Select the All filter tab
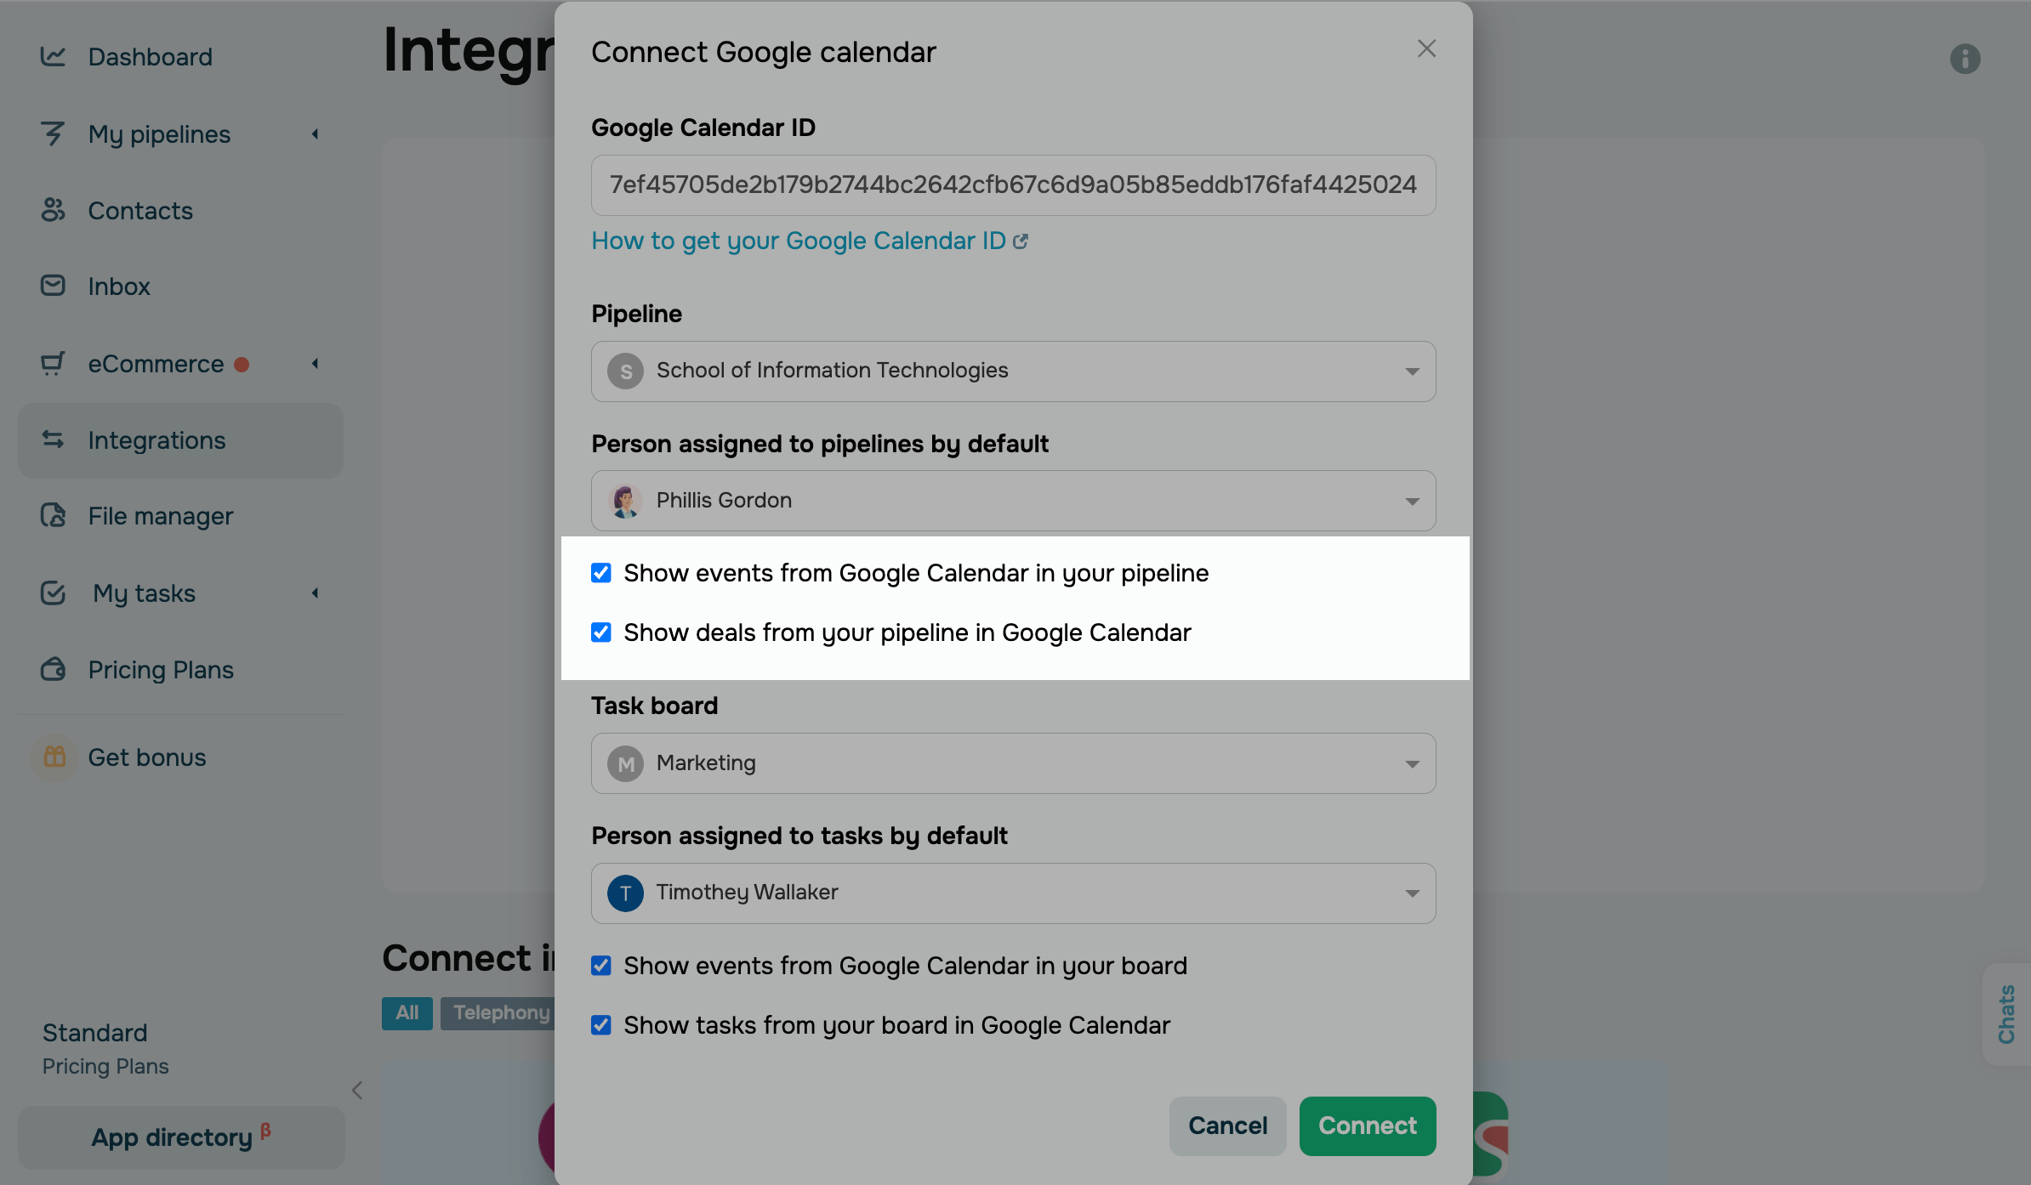The height and width of the screenshot is (1185, 2031). pos(407,1012)
